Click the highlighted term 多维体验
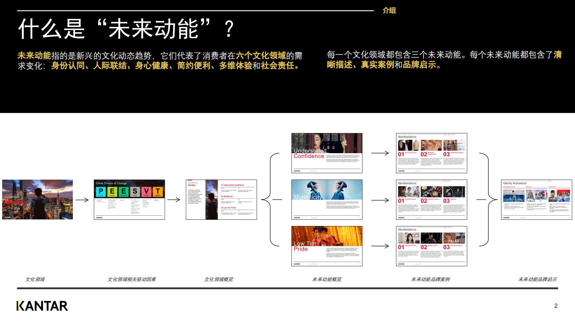575x323 pixels. [x=236, y=66]
